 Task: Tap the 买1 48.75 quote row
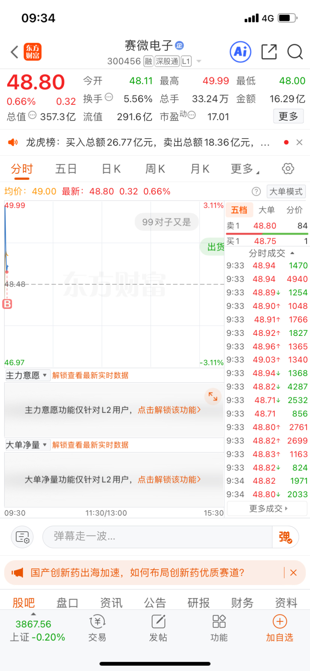267,241
